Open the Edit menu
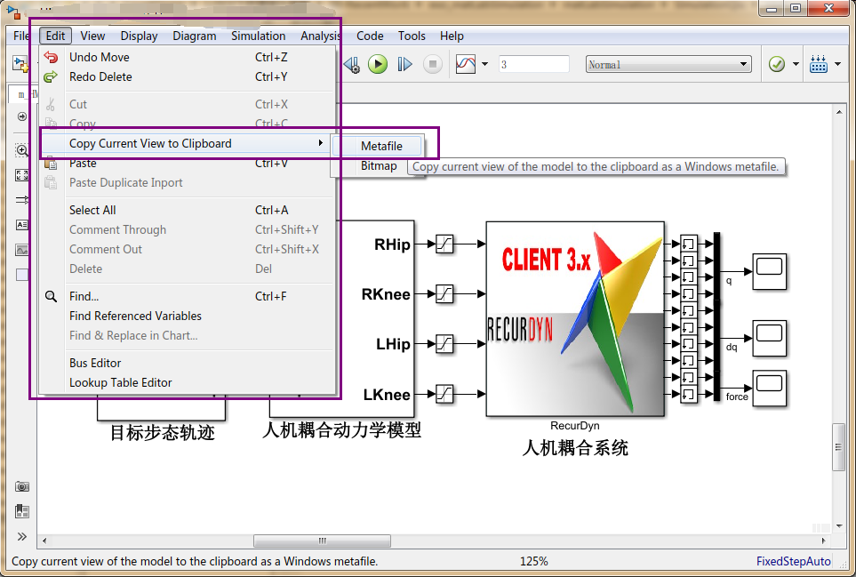856x577 pixels. pyautogui.click(x=55, y=36)
